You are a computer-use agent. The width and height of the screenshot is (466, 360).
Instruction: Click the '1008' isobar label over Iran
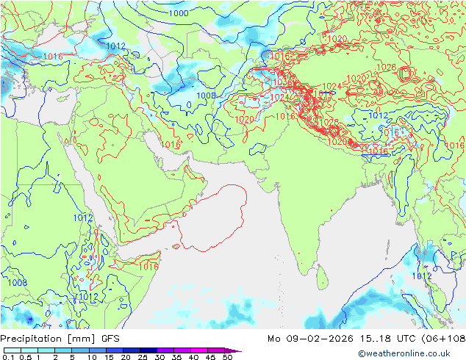(206, 96)
